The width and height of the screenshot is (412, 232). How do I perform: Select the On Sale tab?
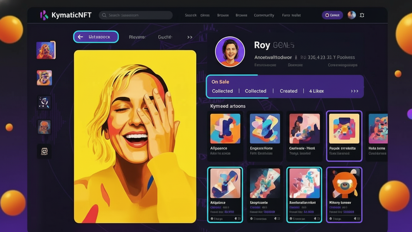[x=220, y=82]
